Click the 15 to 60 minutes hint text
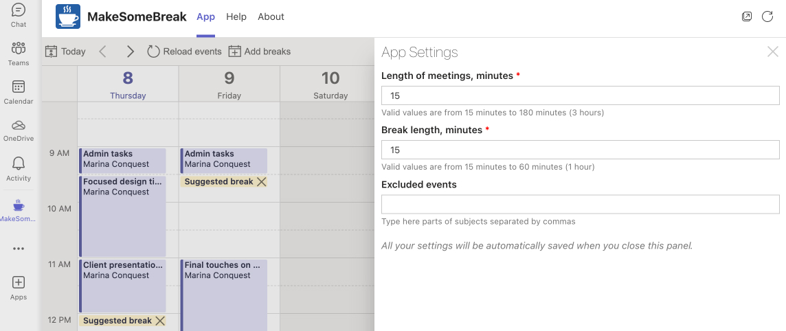The height and width of the screenshot is (331, 786). click(489, 167)
